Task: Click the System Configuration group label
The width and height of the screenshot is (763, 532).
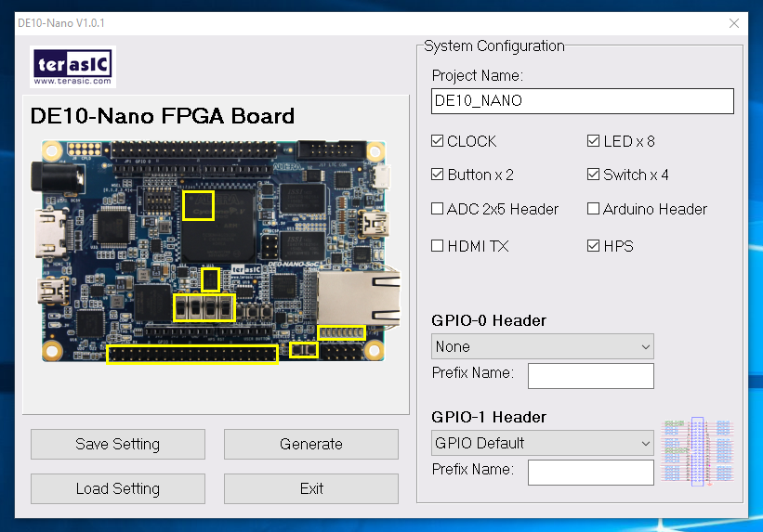Action: (x=493, y=45)
